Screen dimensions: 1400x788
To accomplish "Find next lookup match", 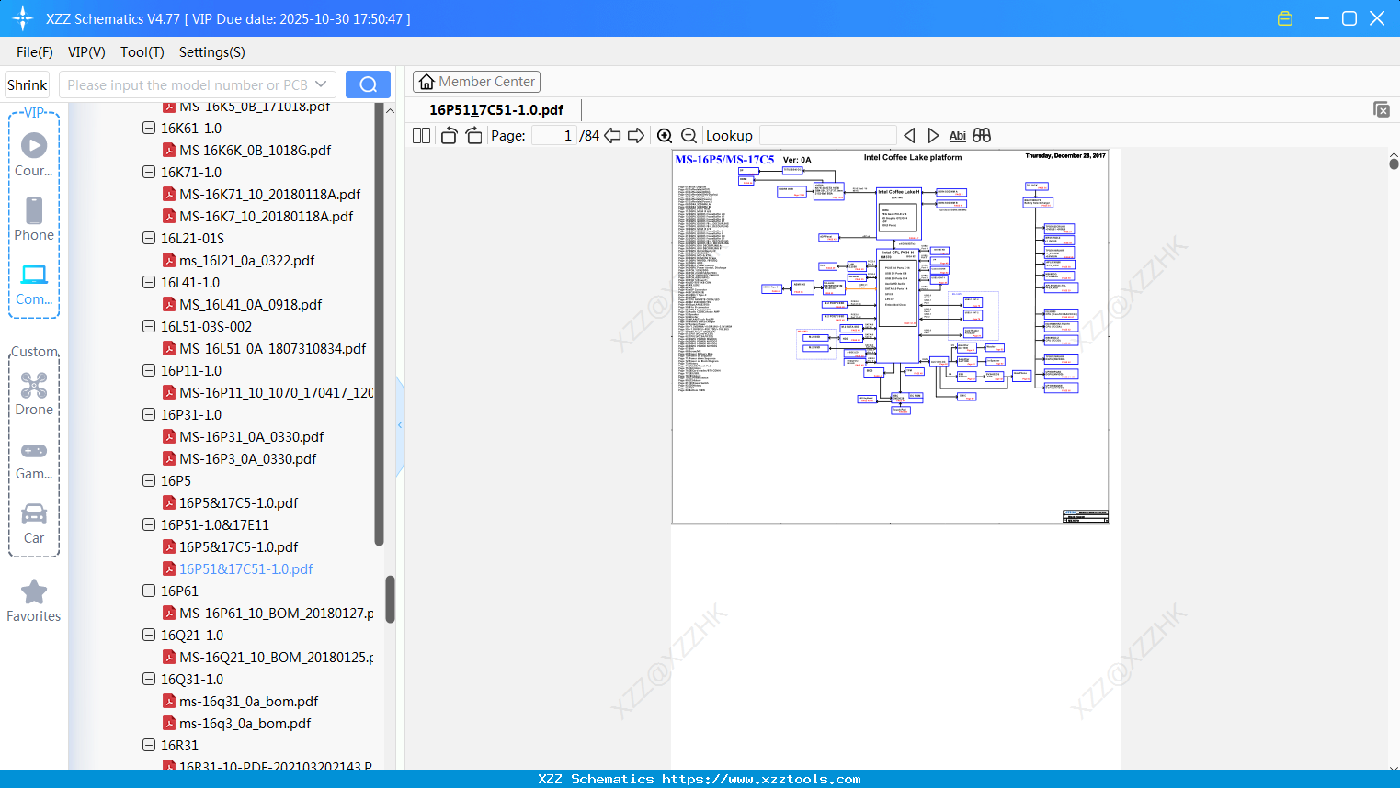I will click(933, 136).
